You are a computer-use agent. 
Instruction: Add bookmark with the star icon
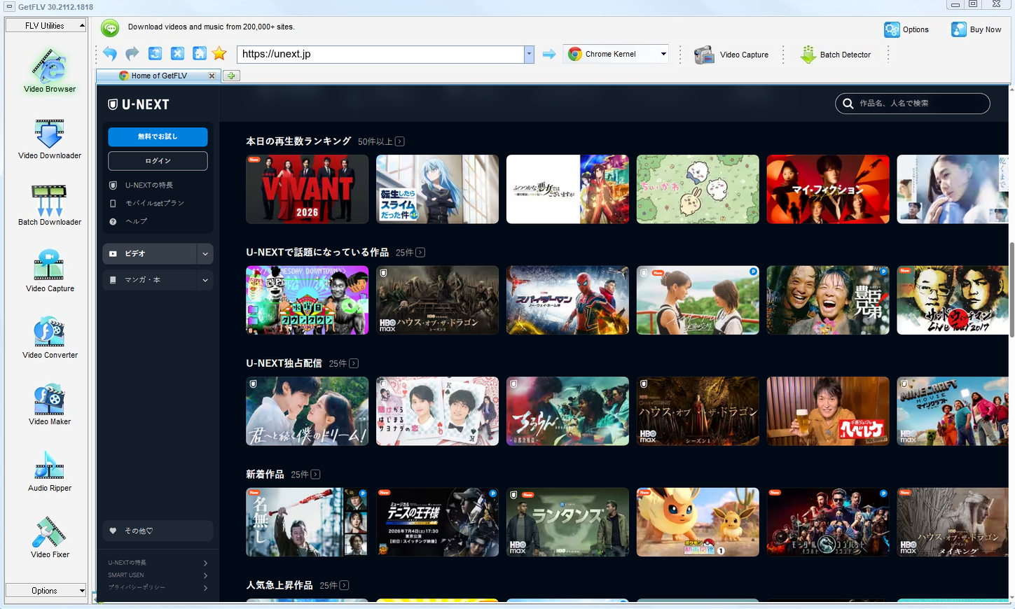click(x=219, y=54)
